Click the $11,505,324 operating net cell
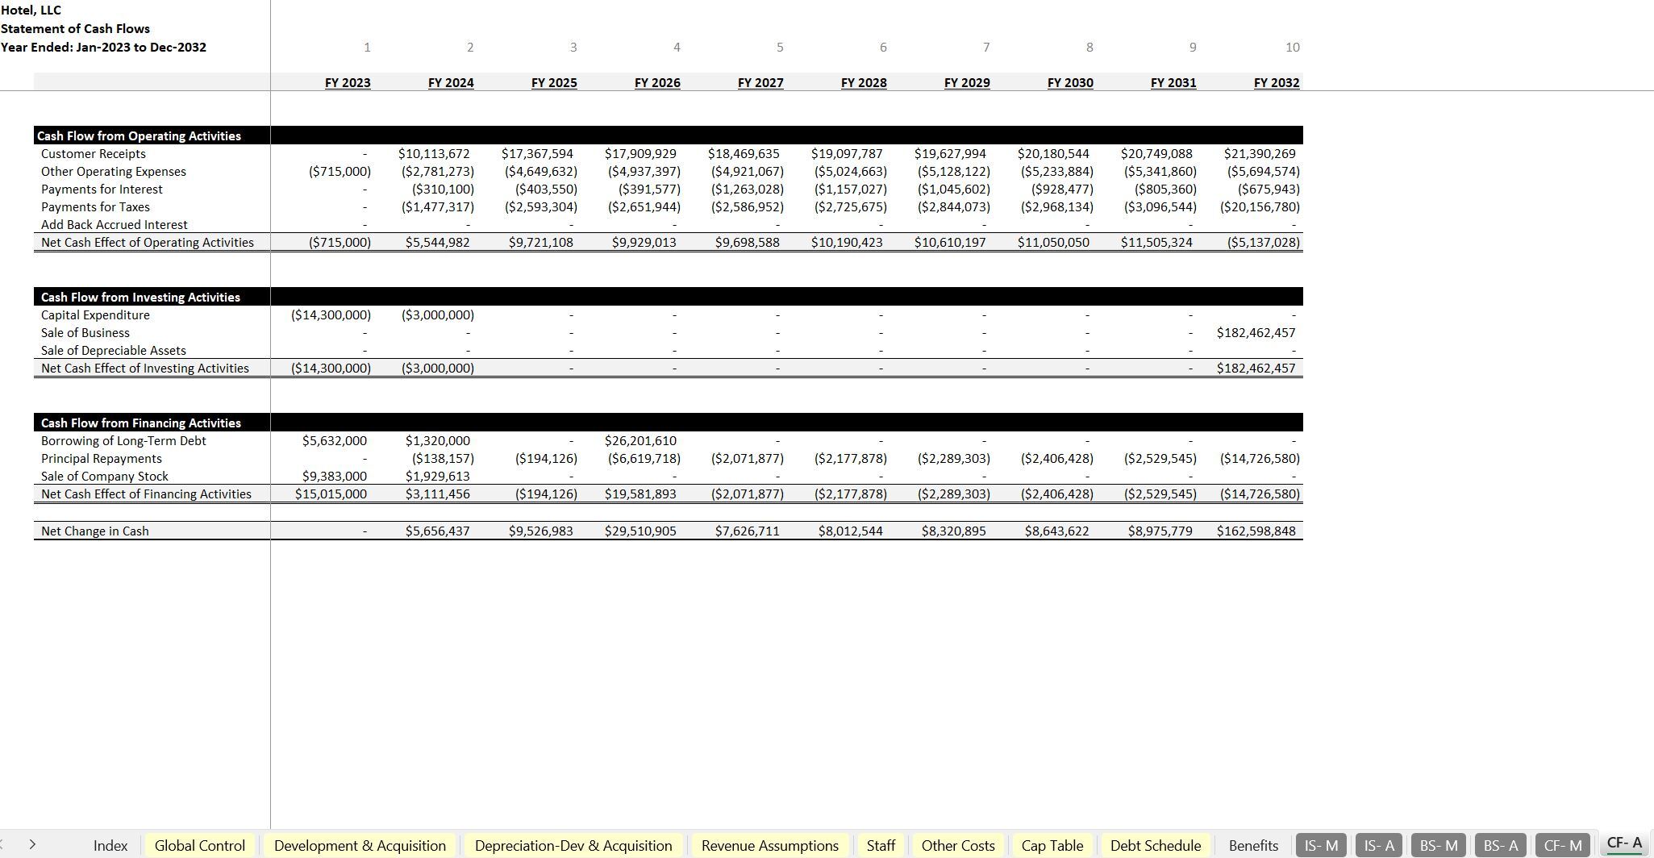The width and height of the screenshot is (1654, 858). [1156, 242]
